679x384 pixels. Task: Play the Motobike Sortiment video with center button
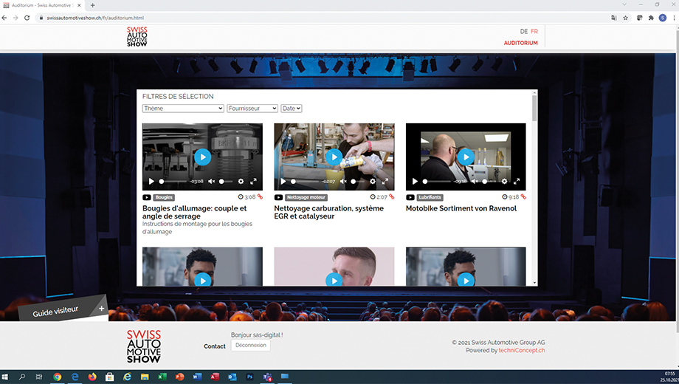point(466,157)
